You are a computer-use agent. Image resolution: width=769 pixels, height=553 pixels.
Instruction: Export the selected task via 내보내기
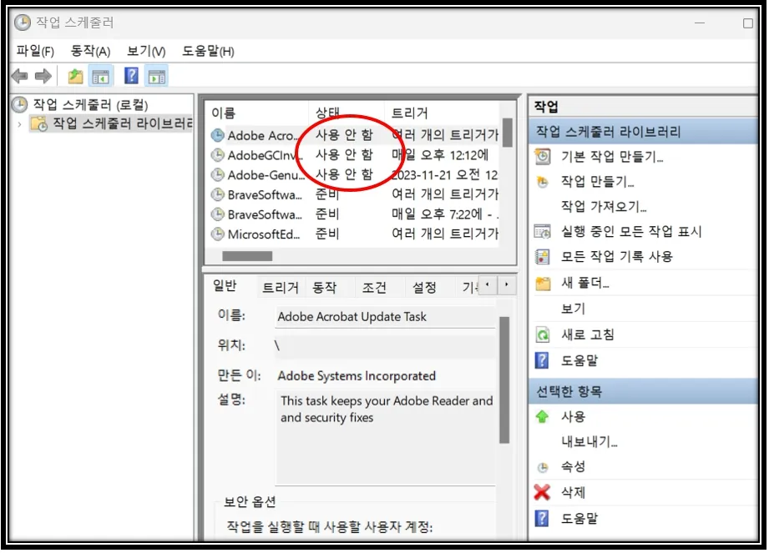point(584,441)
